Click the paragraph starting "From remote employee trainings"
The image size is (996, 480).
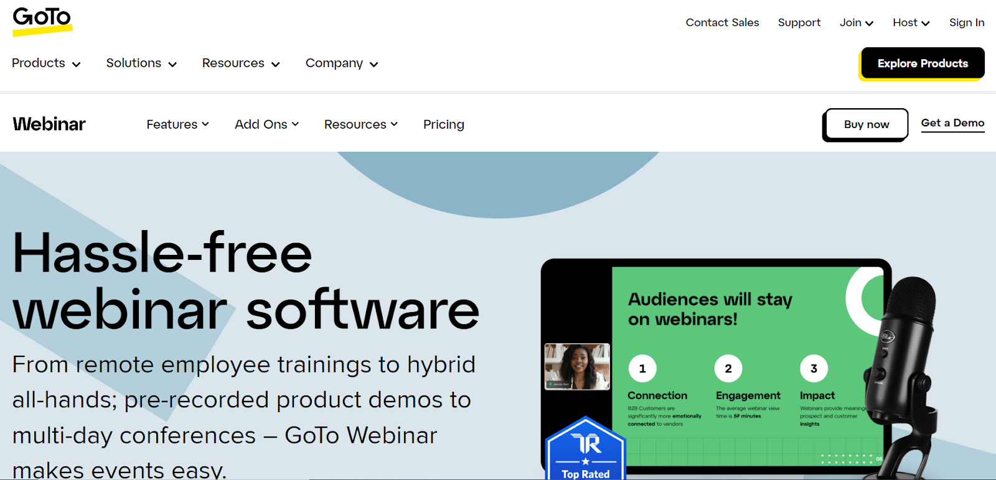tap(244, 417)
